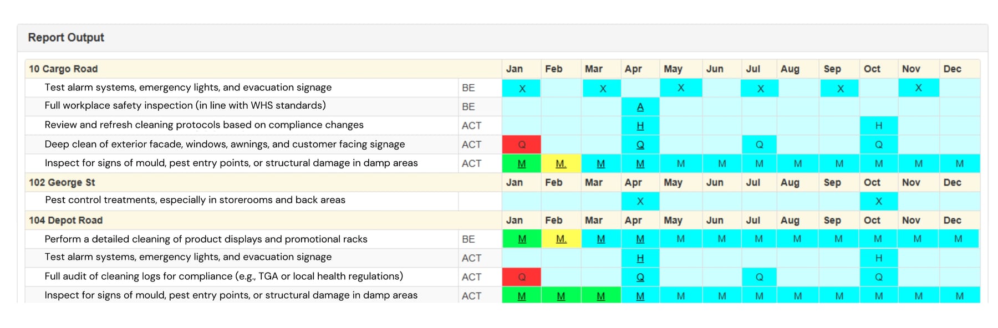The width and height of the screenshot is (998, 328).
Task: Click the Report Output panel title
Action: coord(66,37)
